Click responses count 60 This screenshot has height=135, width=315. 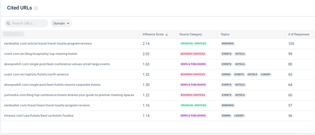290,95
